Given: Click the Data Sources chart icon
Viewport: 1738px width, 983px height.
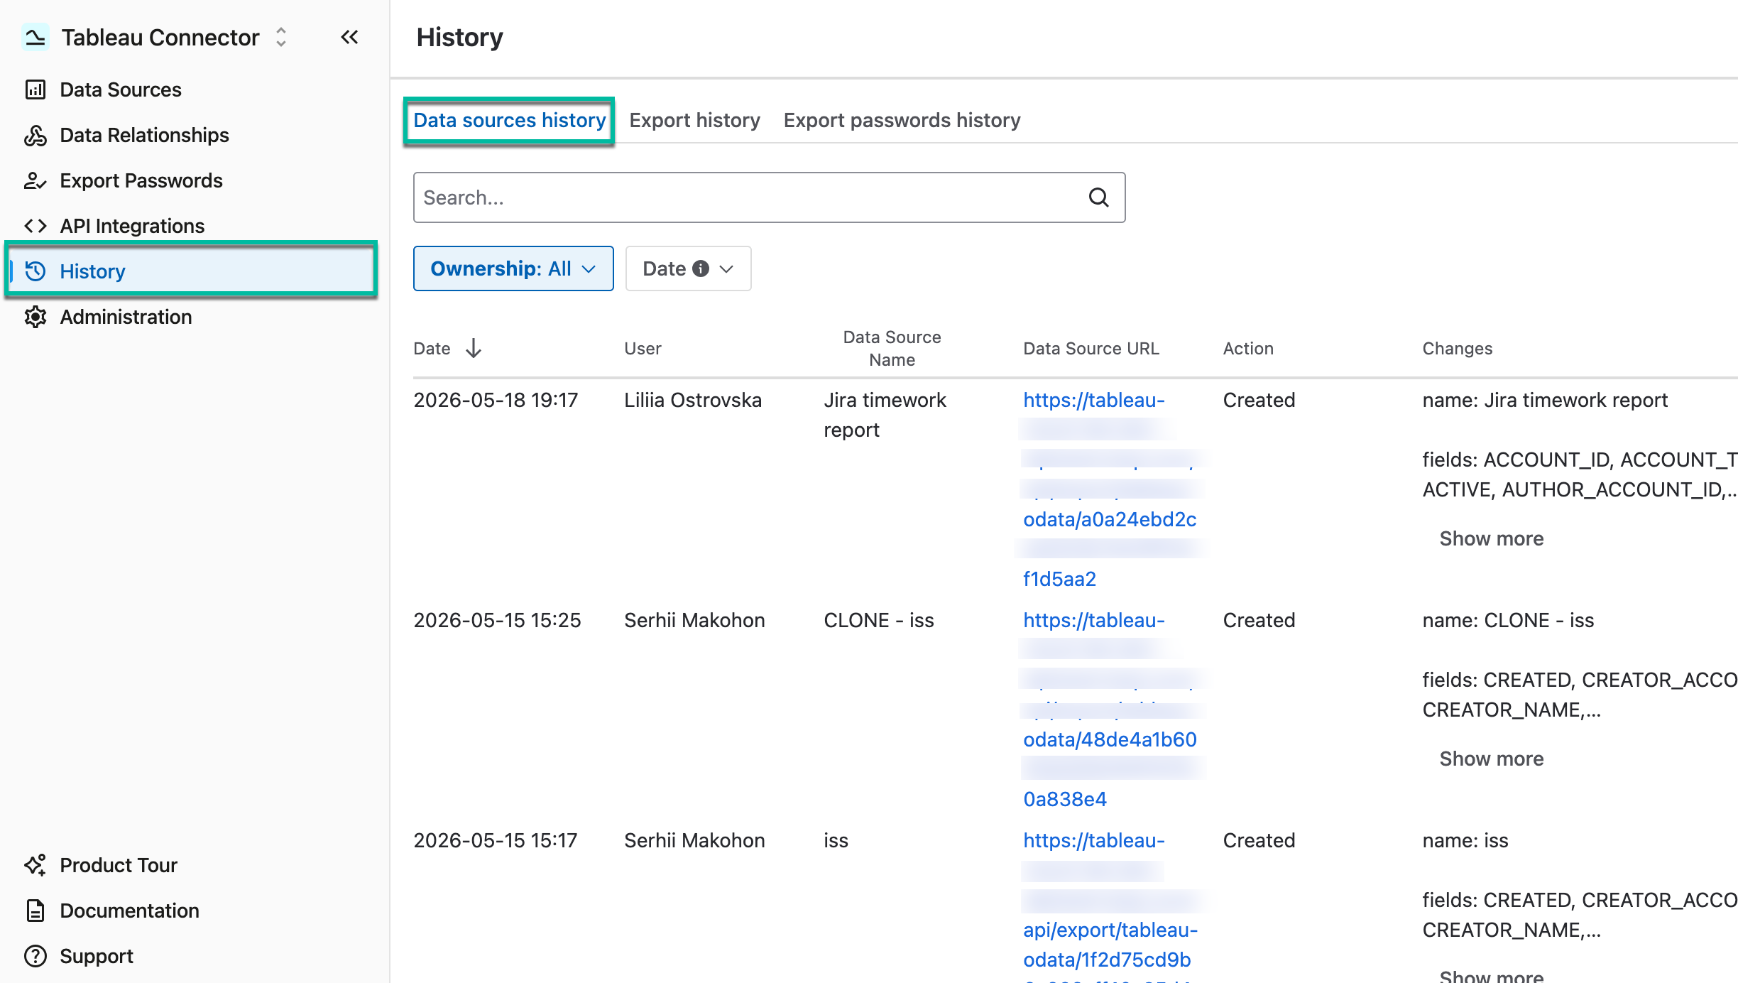Looking at the screenshot, I should pos(35,89).
